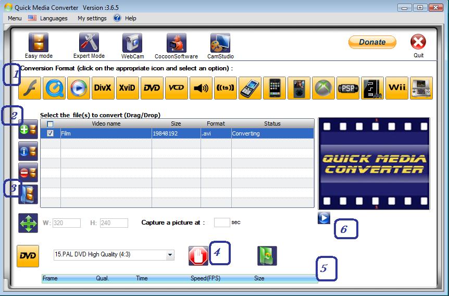Viewport: 449px width, 296px height.
Task: Remove selected file with red minus
Action: pos(28,172)
